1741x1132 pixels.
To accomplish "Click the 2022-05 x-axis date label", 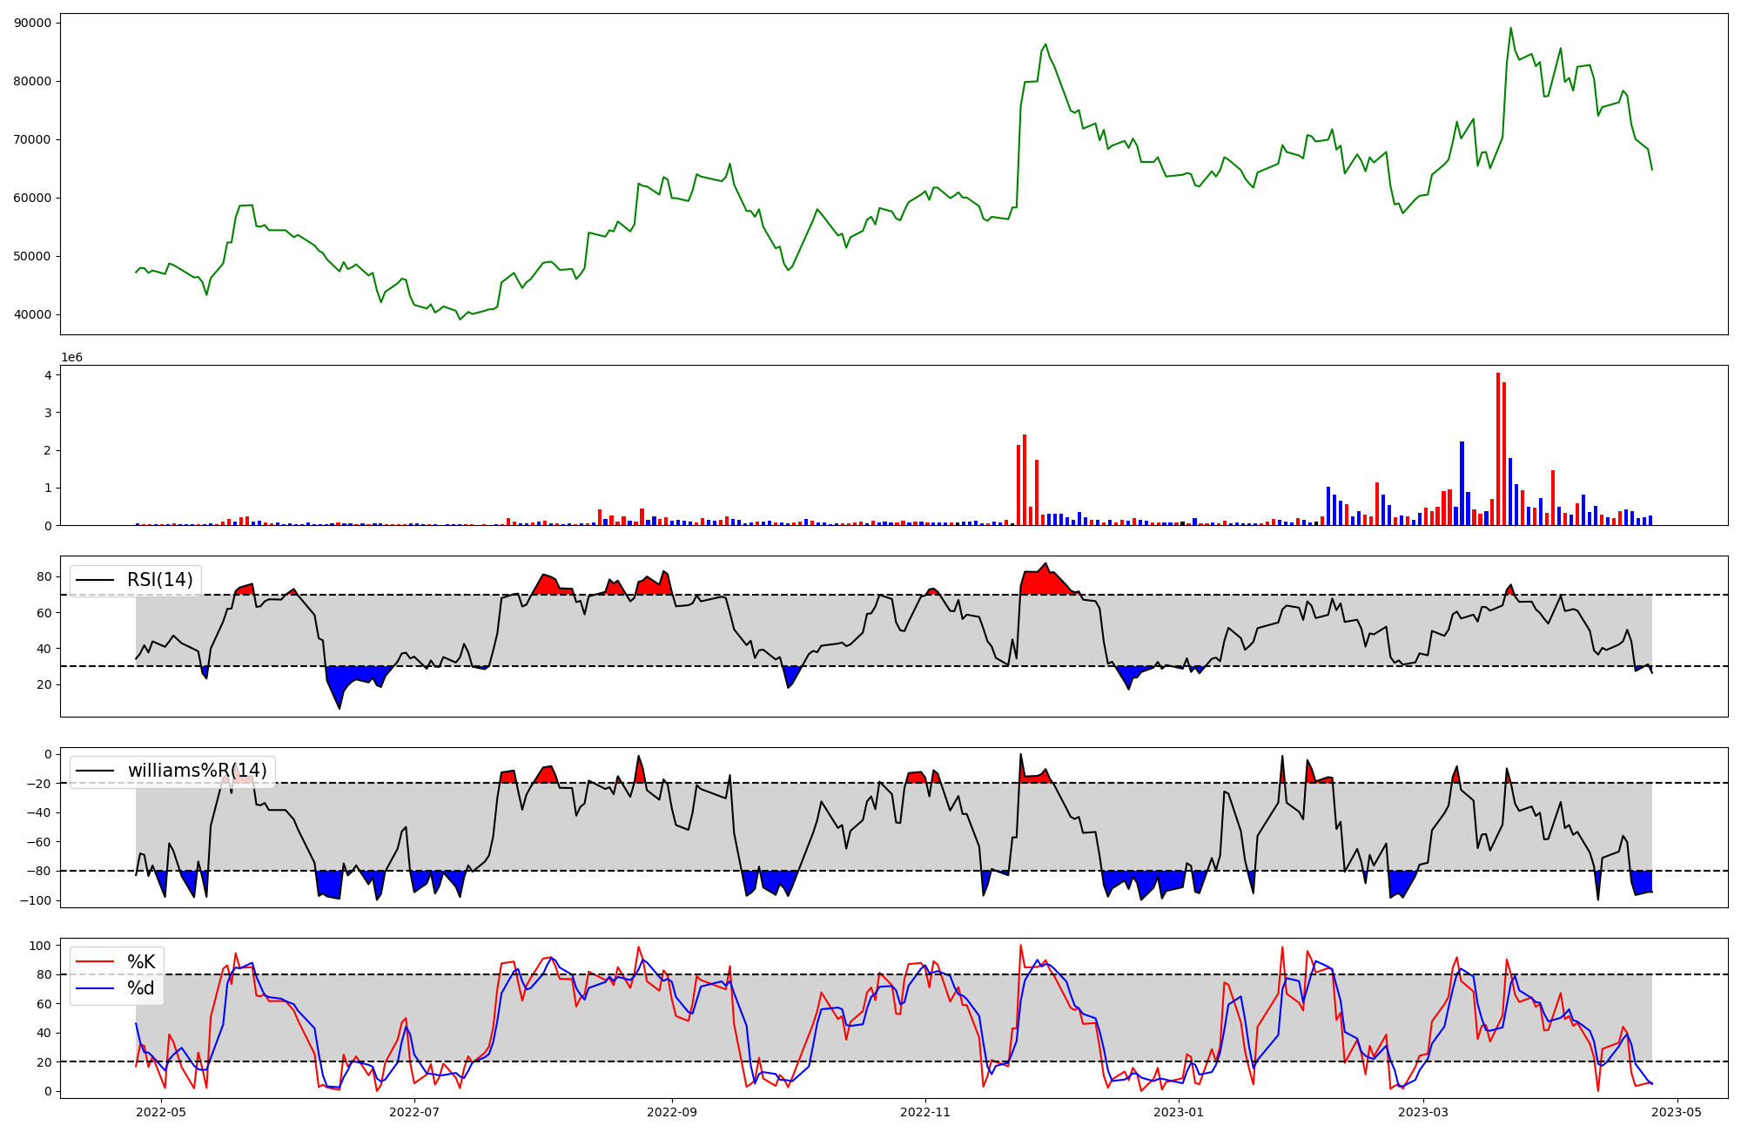I will [162, 1112].
